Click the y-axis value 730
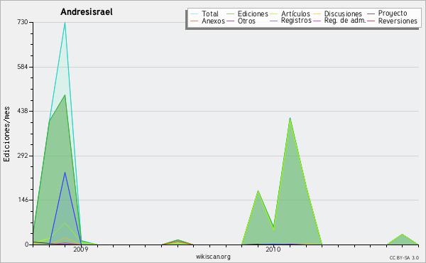The image size is (426, 263). 23,22
